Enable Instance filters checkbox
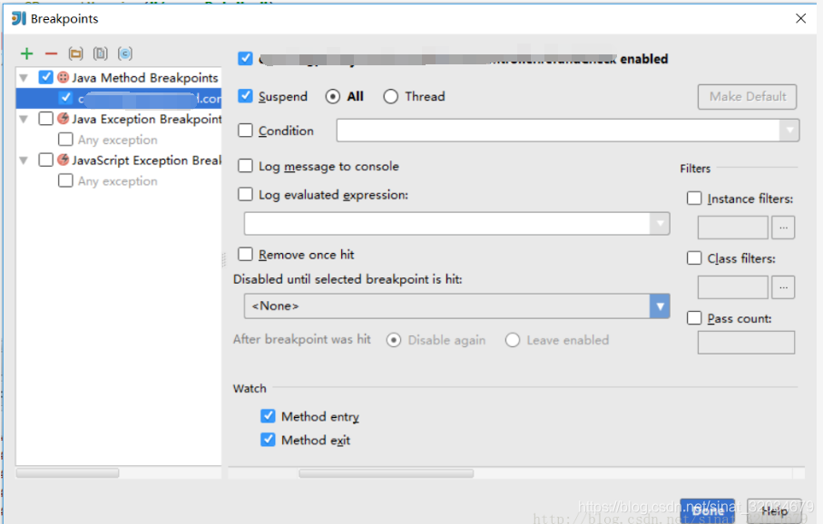 click(x=694, y=199)
